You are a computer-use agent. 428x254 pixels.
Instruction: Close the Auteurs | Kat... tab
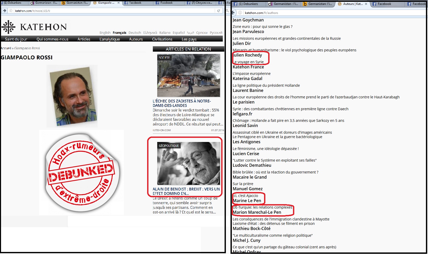click(x=366, y=4)
